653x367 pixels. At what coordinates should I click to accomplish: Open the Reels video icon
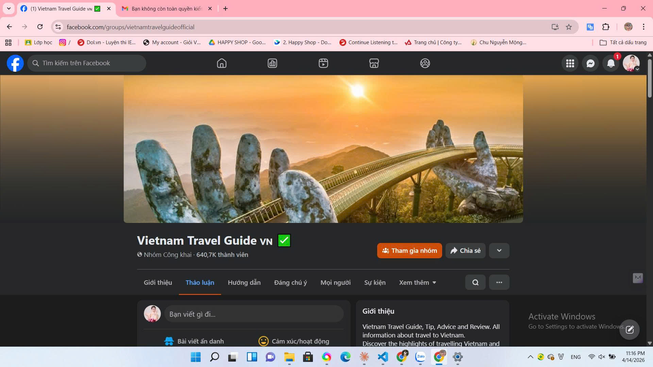point(323,63)
